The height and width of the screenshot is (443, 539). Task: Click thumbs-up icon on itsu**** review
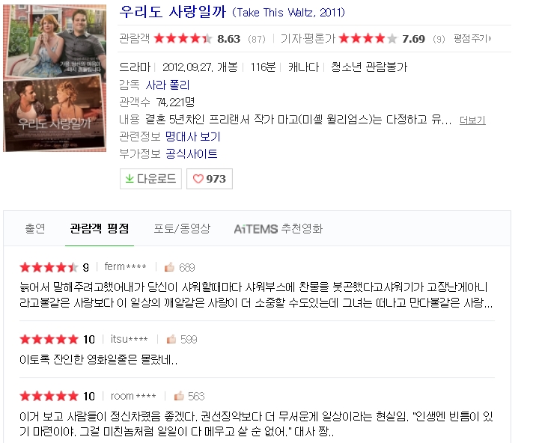coord(171,339)
